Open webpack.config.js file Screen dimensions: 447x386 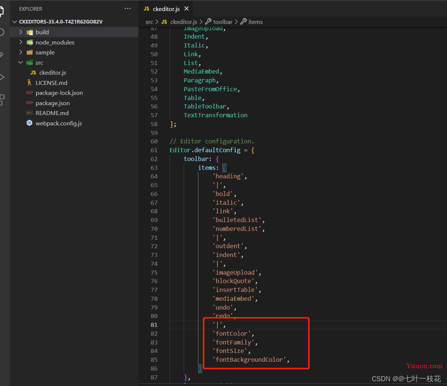[59, 123]
